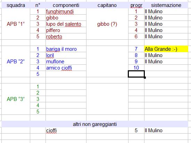Click the 'progr' header cell
Viewport: 191px width, 143px height.
(x=136, y=5)
